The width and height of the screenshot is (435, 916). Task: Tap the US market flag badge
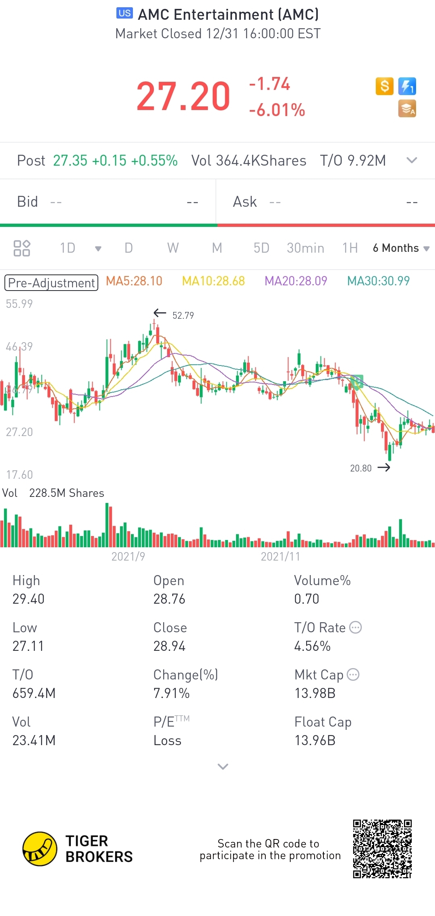124,13
